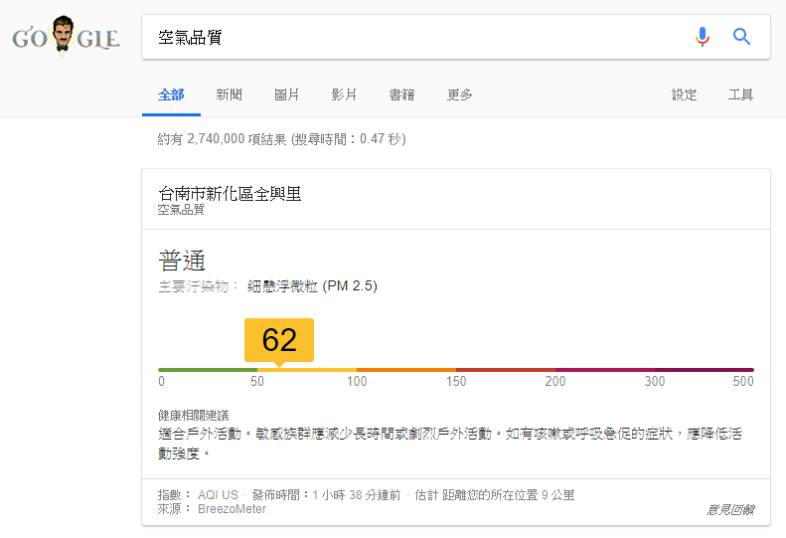Click the green segment of AQI scale
Image resolution: width=786 pixels, height=538 pixels.
coord(207,370)
